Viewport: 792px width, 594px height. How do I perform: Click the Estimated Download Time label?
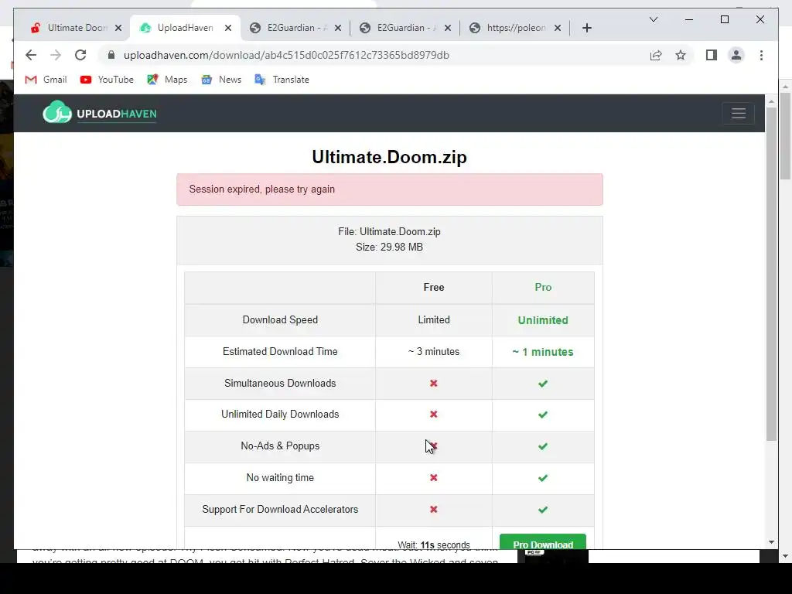pyautogui.click(x=280, y=352)
